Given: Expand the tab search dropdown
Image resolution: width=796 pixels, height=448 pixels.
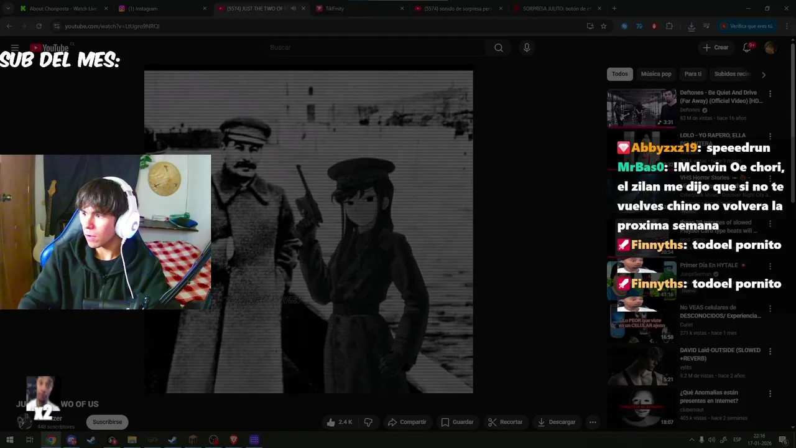Looking at the screenshot, I should pyautogui.click(x=7, y=9).
